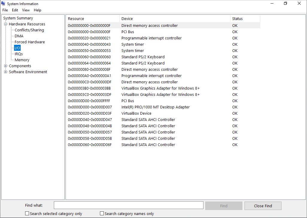307x218 pixels.
Task: Click the System Information app icon in title bar
Action: click(3, 4)
